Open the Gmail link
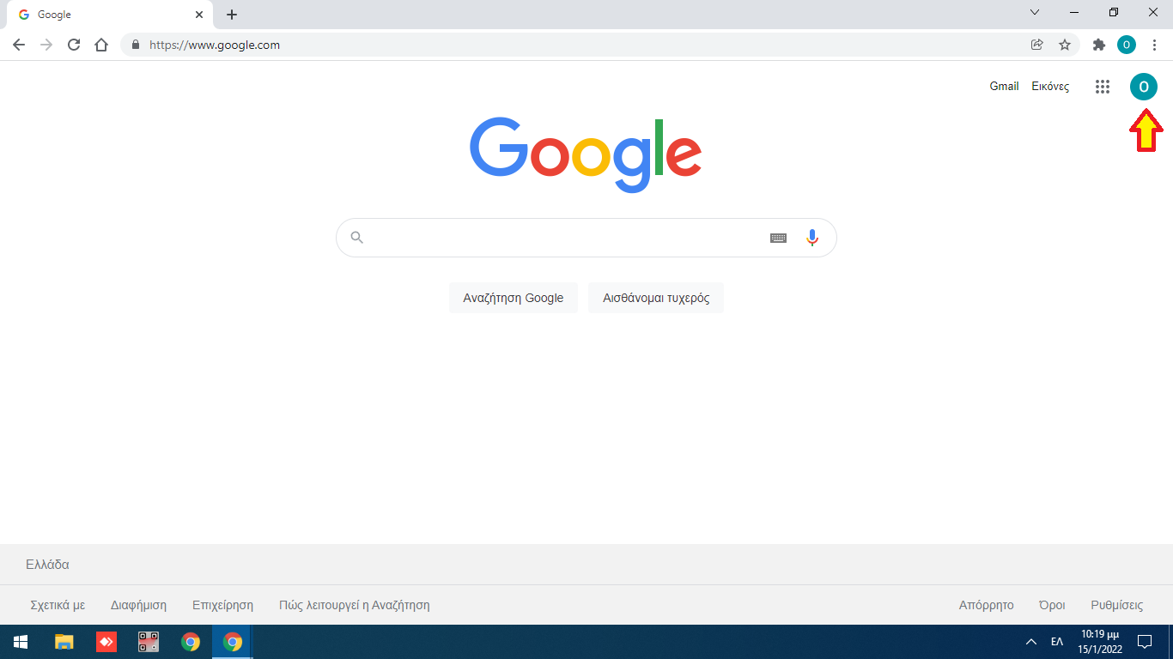This screenshot has height=659, width=1173. tap(1004, 87)
